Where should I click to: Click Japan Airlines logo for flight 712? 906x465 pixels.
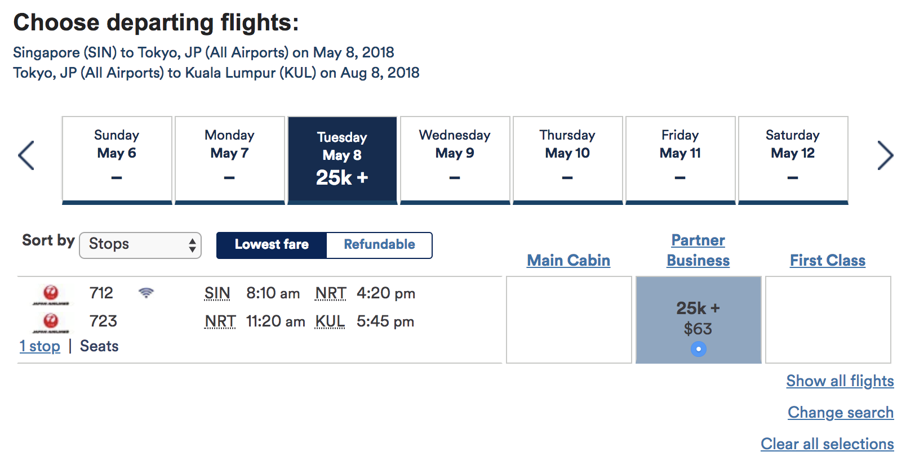[x=51, y=294]
